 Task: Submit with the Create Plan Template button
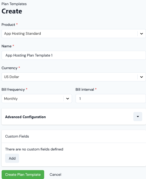[23, 174]
